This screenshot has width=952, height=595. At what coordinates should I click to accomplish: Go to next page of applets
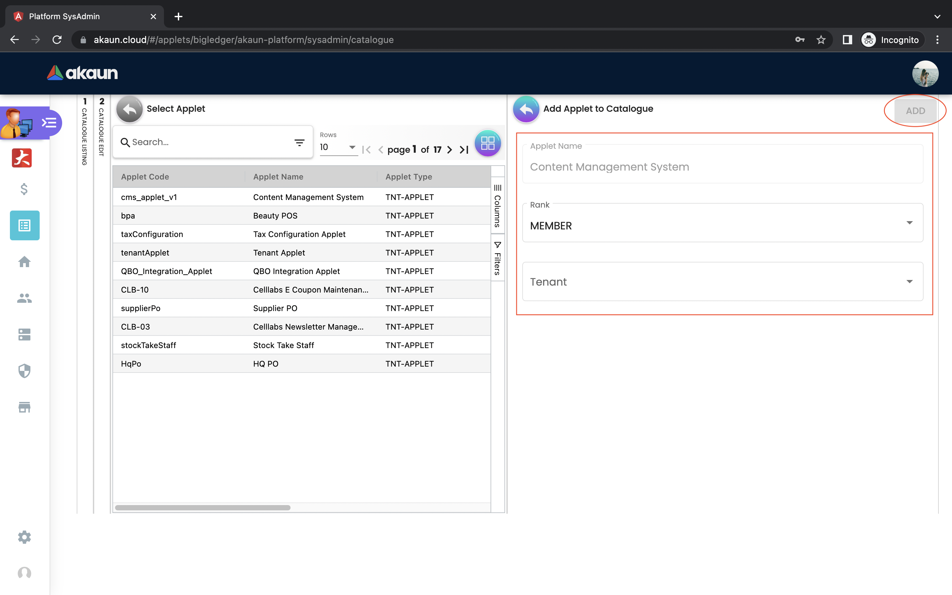(x=450, y=149)
